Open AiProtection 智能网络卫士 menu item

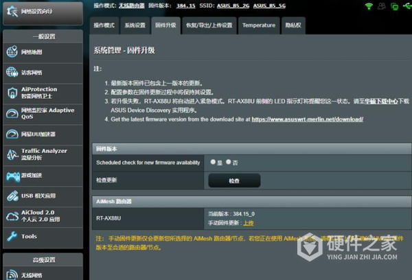43,93
